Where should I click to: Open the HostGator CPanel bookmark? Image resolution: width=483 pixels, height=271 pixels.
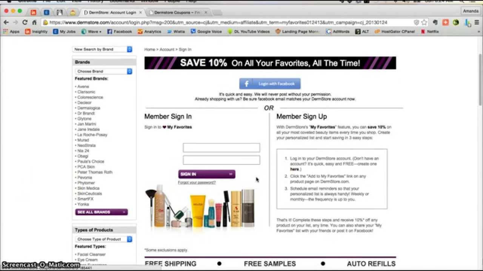coord(395,32)
